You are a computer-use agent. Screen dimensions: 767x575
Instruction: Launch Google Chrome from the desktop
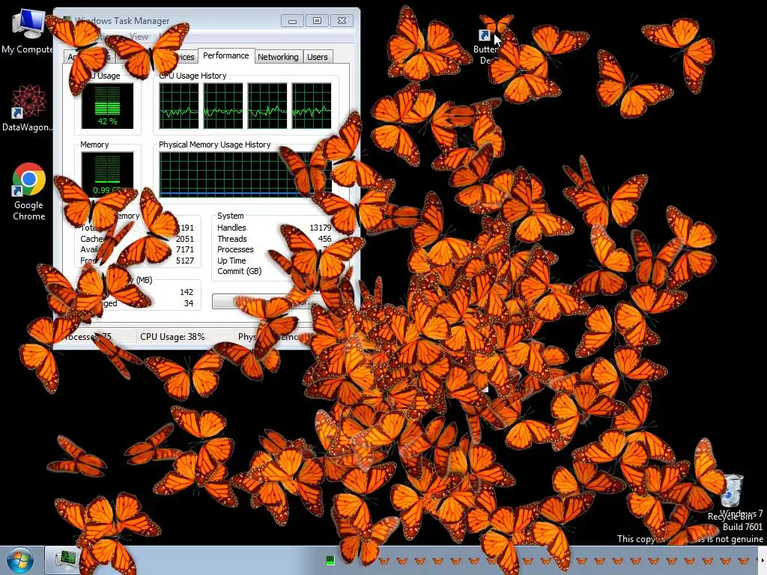pyautogui.click(x=28, y=192)
